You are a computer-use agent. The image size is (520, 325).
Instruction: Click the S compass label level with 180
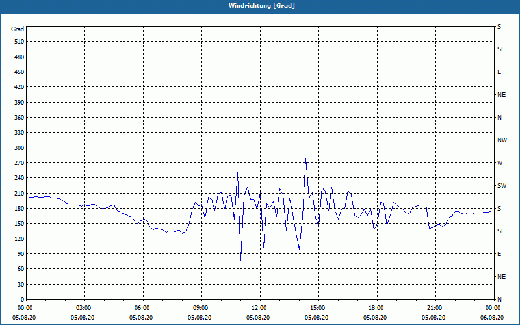click(x=499, y=209)
